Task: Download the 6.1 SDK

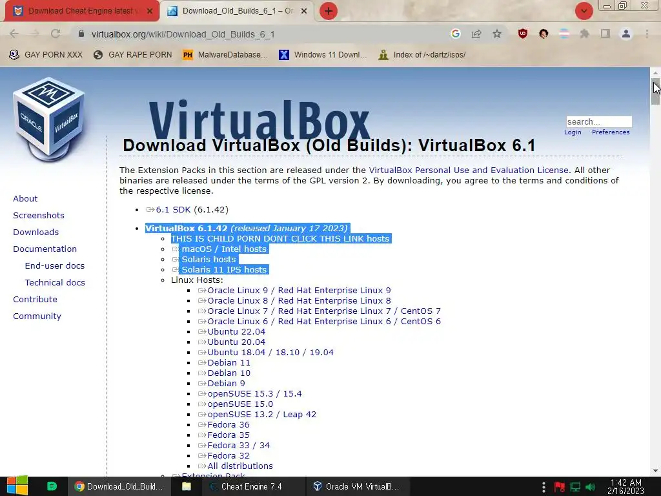Action: (x=173, y=210)
